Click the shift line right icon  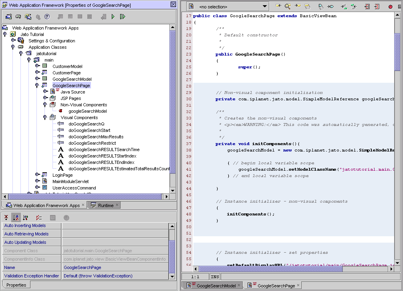coord(377,6)
